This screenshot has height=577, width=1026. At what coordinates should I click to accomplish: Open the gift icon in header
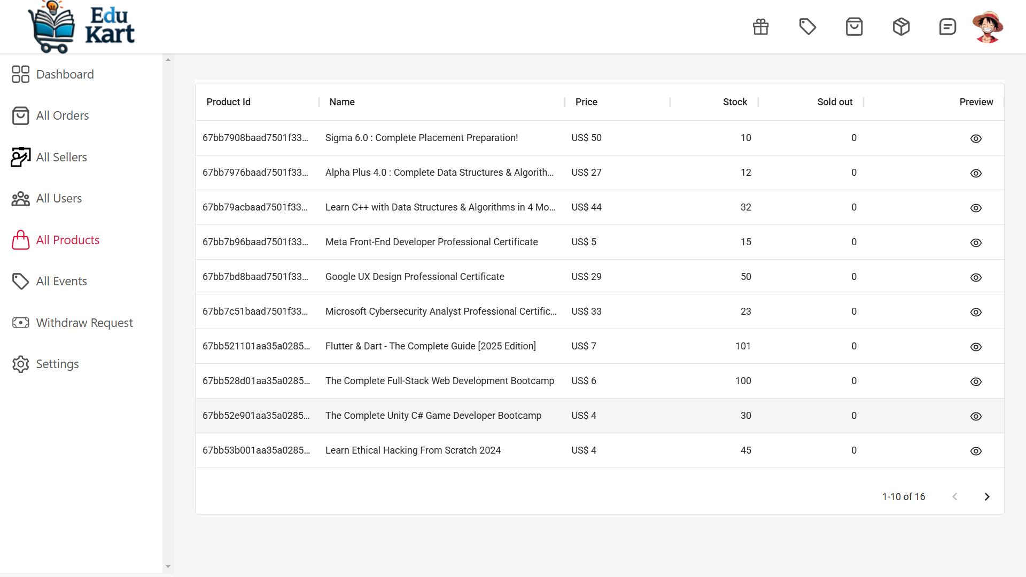760,27
